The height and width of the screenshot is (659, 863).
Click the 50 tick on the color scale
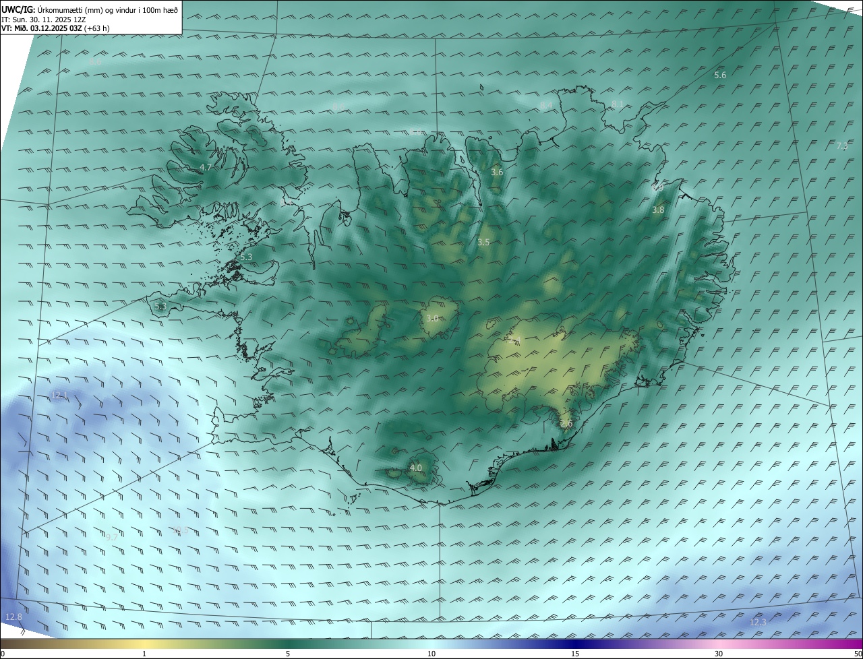pyautogui.click(x=858, y=654)
